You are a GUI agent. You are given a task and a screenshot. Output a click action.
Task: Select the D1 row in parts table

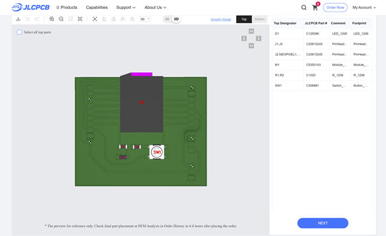322,34
